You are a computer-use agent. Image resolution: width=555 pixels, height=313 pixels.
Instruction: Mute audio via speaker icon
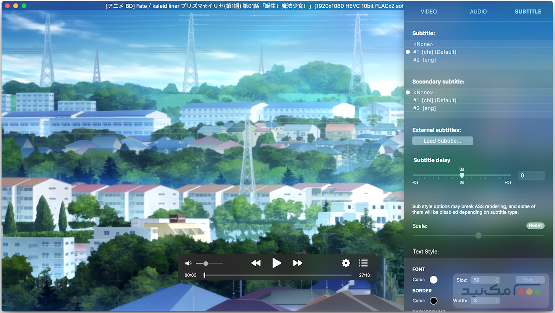click(188, 263)
